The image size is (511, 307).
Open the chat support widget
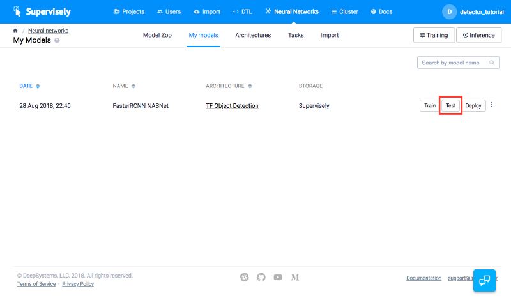[x=484, y=280]
